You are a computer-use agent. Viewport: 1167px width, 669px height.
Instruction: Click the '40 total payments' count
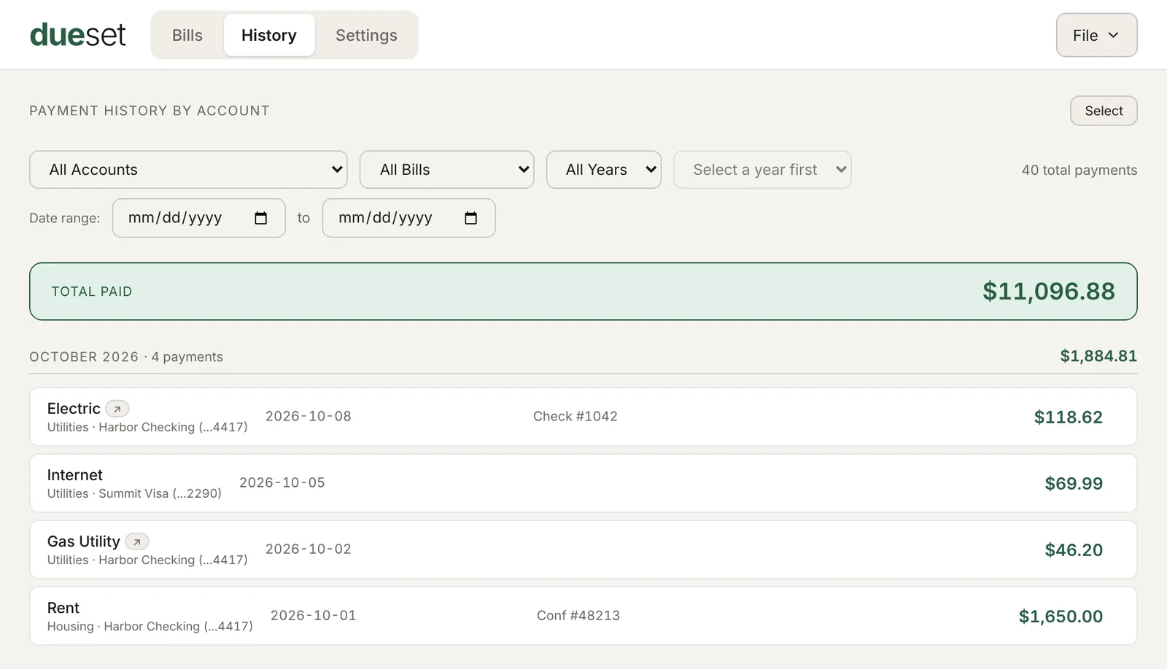pyautogui.click(x=1079, y=170)
